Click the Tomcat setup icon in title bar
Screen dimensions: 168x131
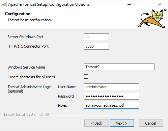[x=4, y=4]
